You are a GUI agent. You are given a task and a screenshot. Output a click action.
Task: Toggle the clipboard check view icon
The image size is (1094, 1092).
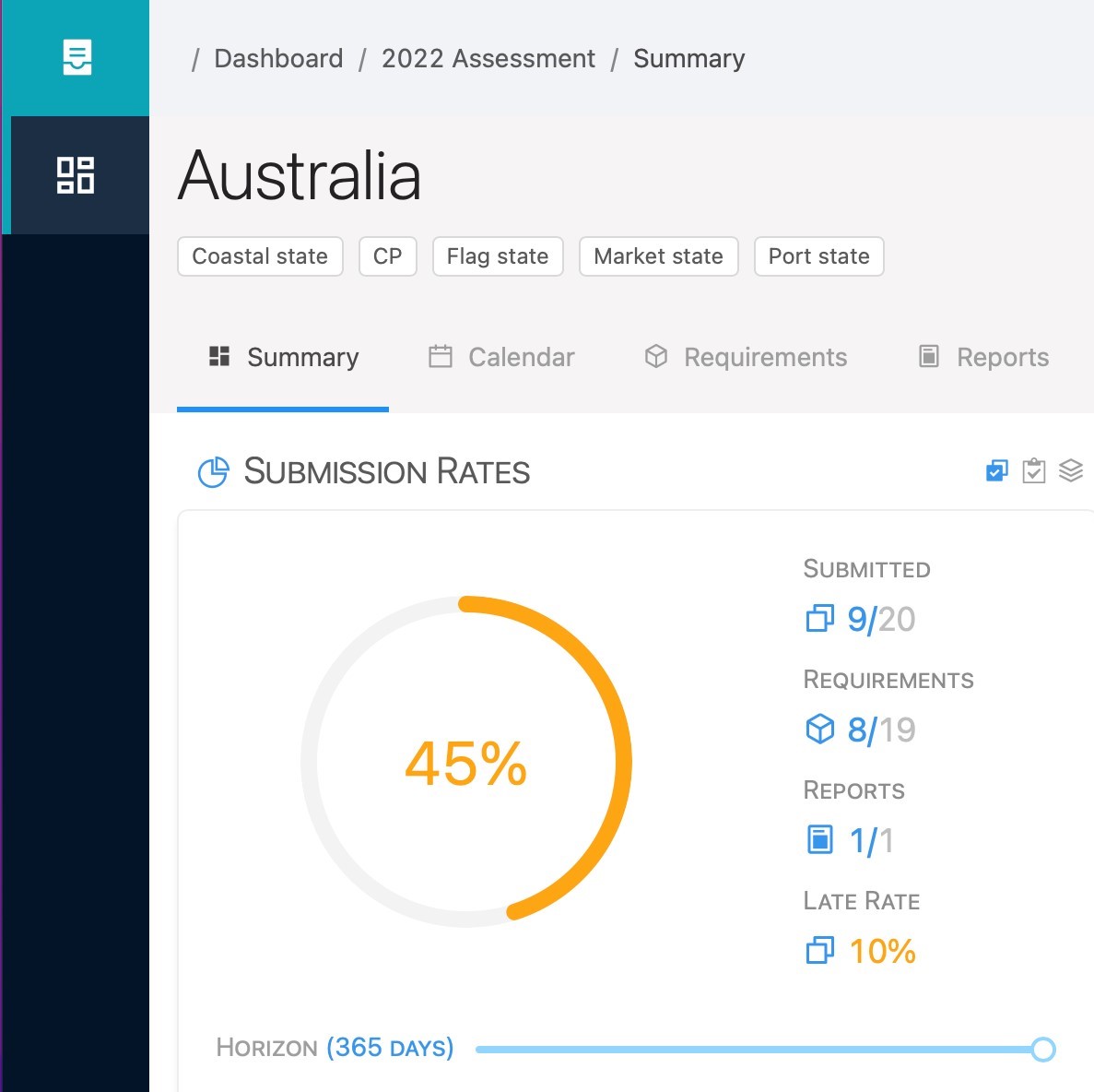(x=1034, y=471)
